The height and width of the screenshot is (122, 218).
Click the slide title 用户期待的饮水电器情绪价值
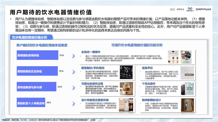(x=51, y=12)
